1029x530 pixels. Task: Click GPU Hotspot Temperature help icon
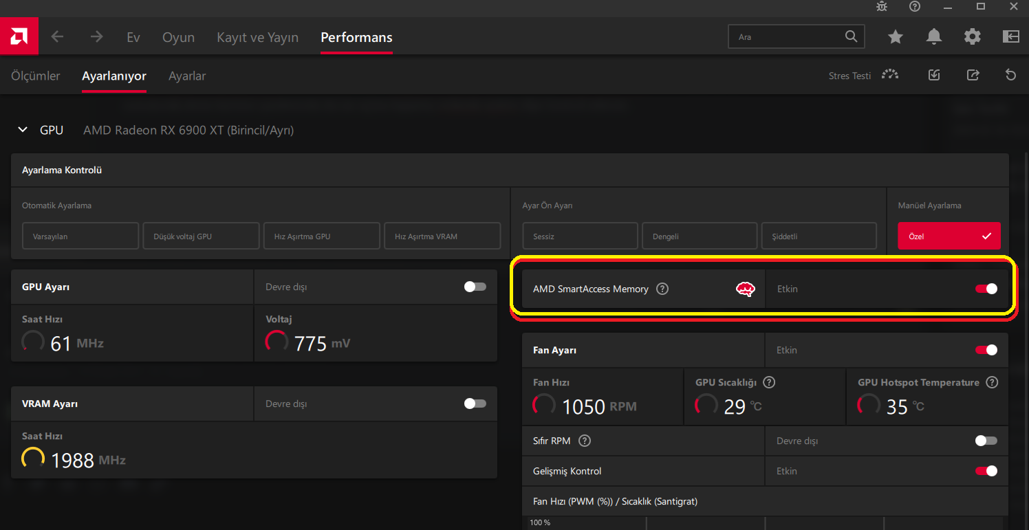coord(992,382)
